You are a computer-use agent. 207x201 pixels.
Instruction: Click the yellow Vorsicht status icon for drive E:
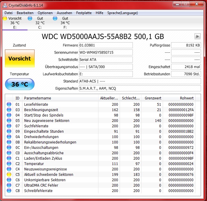(x=5, y=18)
